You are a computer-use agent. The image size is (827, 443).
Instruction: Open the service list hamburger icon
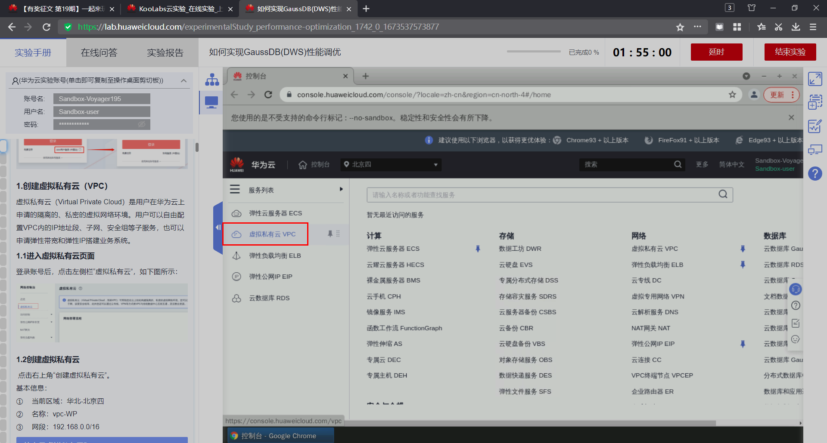pos(235,190)
